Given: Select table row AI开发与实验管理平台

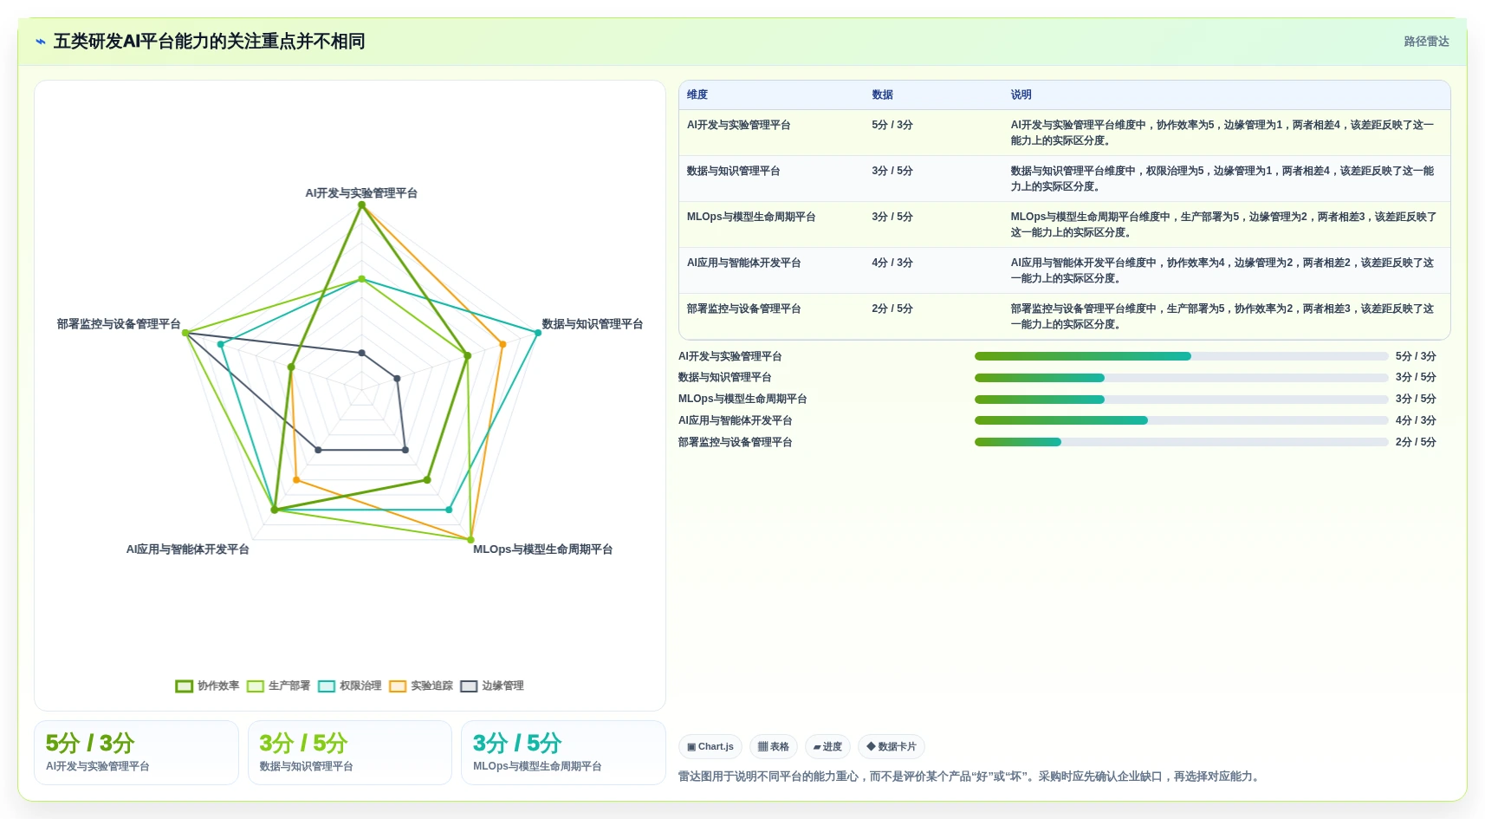Looking at the screenshot, I should click(1064, 133).
